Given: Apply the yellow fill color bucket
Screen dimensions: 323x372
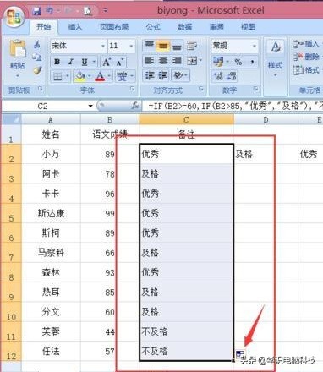Looking at the screenshot, I should [x=80, y=76].
